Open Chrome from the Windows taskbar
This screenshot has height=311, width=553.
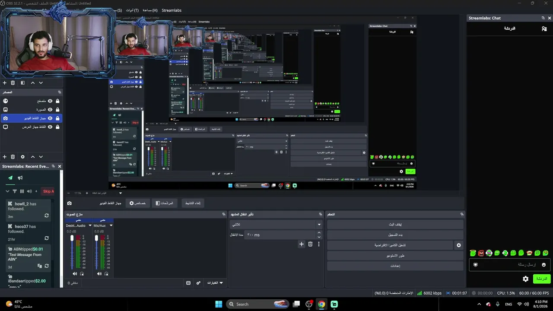[321, 304]
